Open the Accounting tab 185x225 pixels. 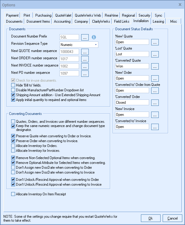[62, 21]
